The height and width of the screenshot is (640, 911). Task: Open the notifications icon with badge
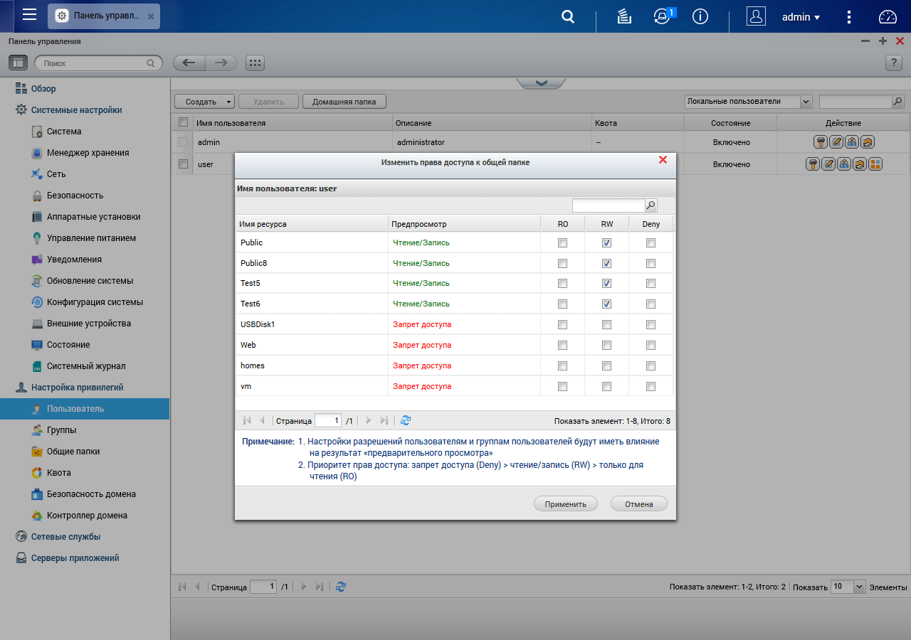(663, 16)
